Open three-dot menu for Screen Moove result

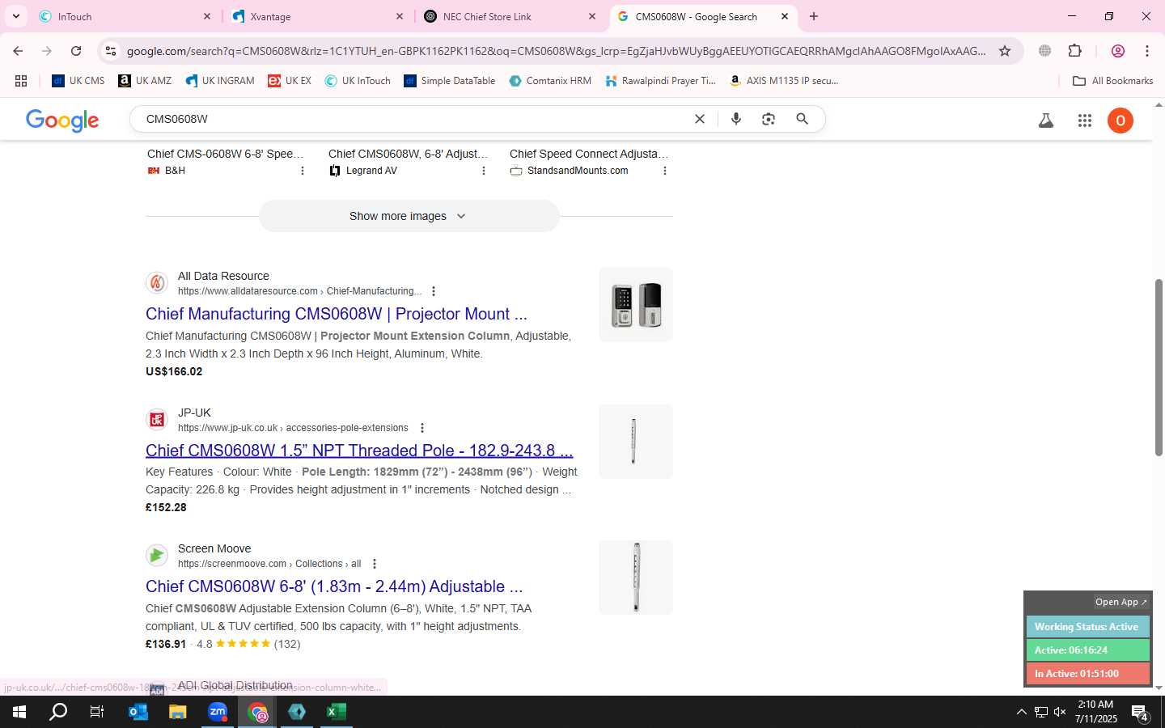click(374, 564)
